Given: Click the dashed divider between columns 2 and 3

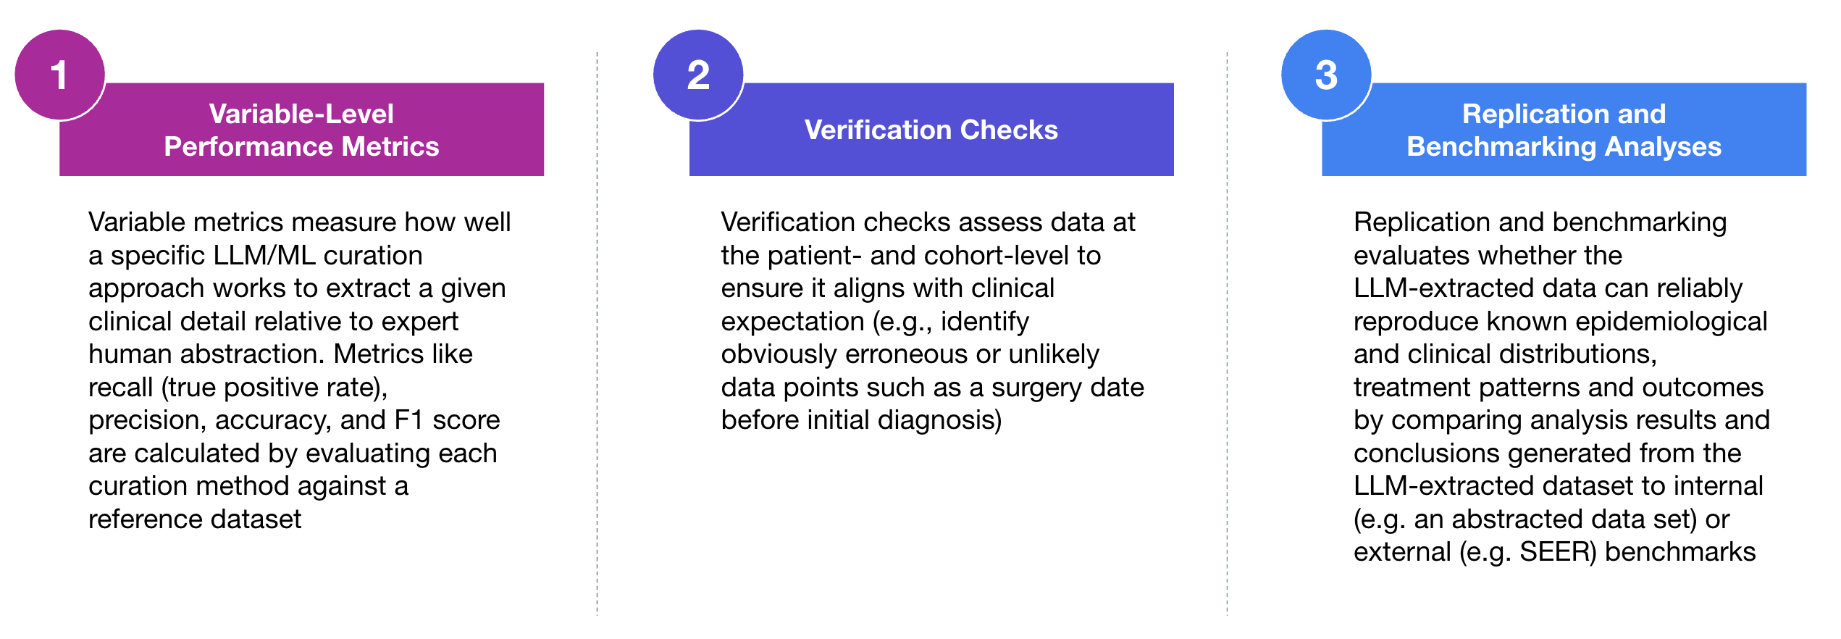Looking at the screenshot, I should 1228,333.
